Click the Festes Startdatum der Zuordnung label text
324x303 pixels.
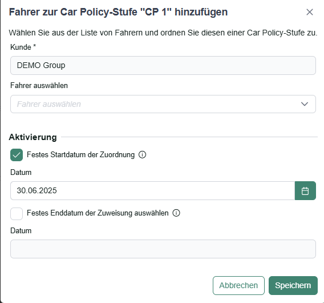(x=81, y=155)
